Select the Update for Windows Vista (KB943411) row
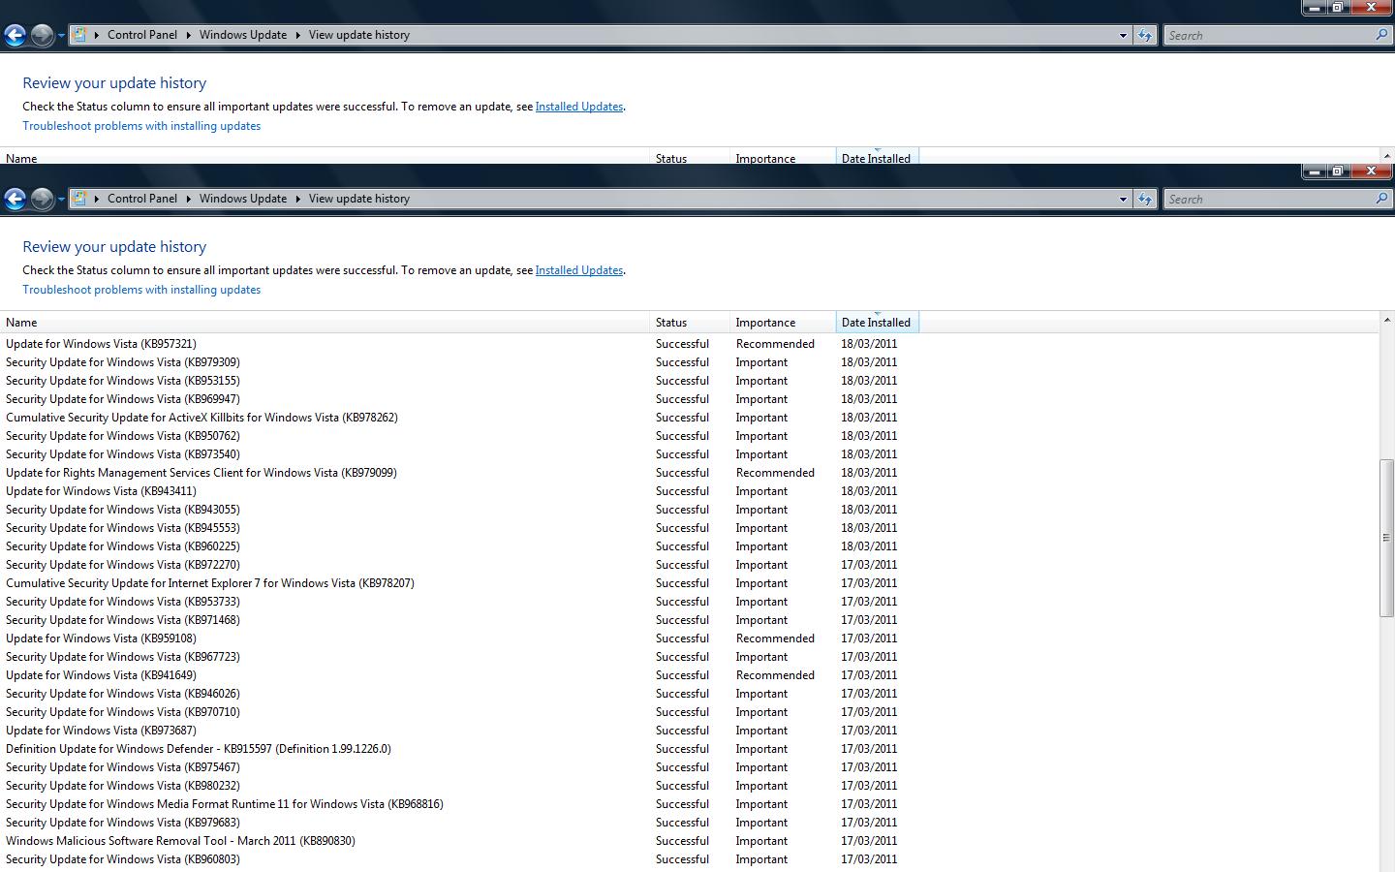 point(689,491)
